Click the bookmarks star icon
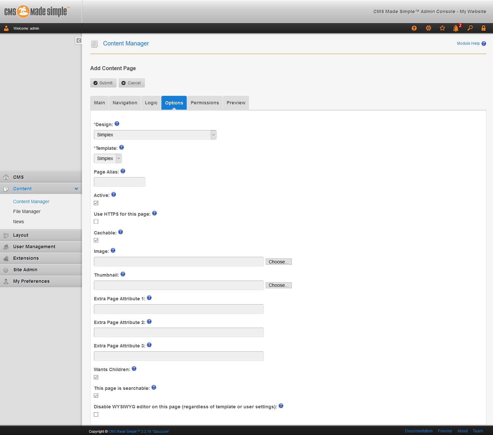The width and height of the screenshot is (493, 435). tap(442, 28)
